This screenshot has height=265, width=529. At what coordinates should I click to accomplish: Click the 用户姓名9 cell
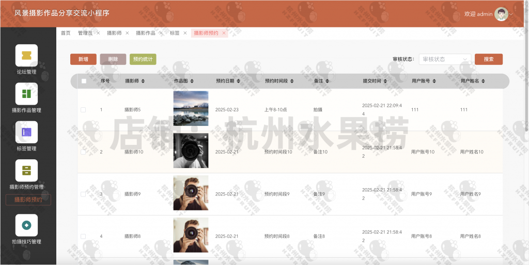(x=470, y=194)
